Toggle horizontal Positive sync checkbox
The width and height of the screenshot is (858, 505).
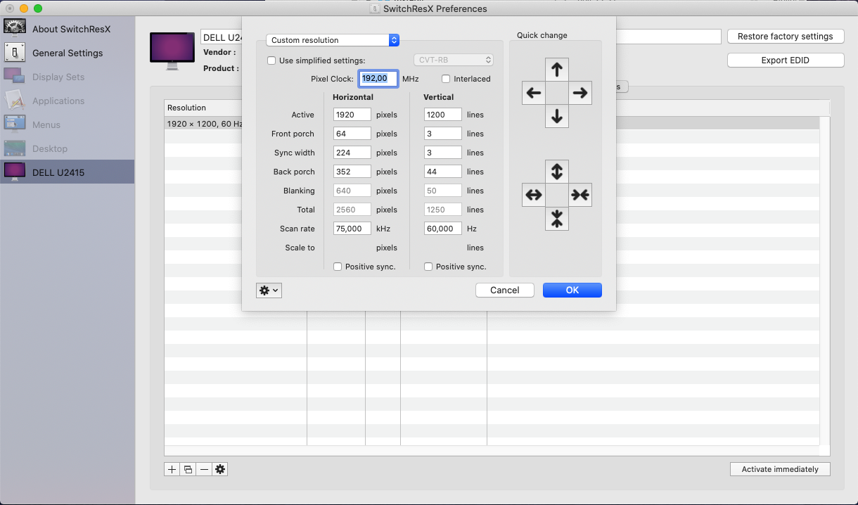point(338,267)
